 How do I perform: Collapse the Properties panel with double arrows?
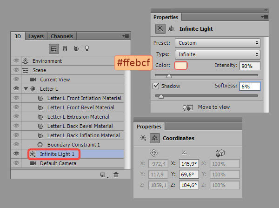point(266,10)
